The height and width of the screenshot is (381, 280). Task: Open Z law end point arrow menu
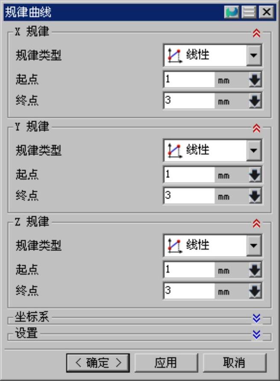pos(255,291)
